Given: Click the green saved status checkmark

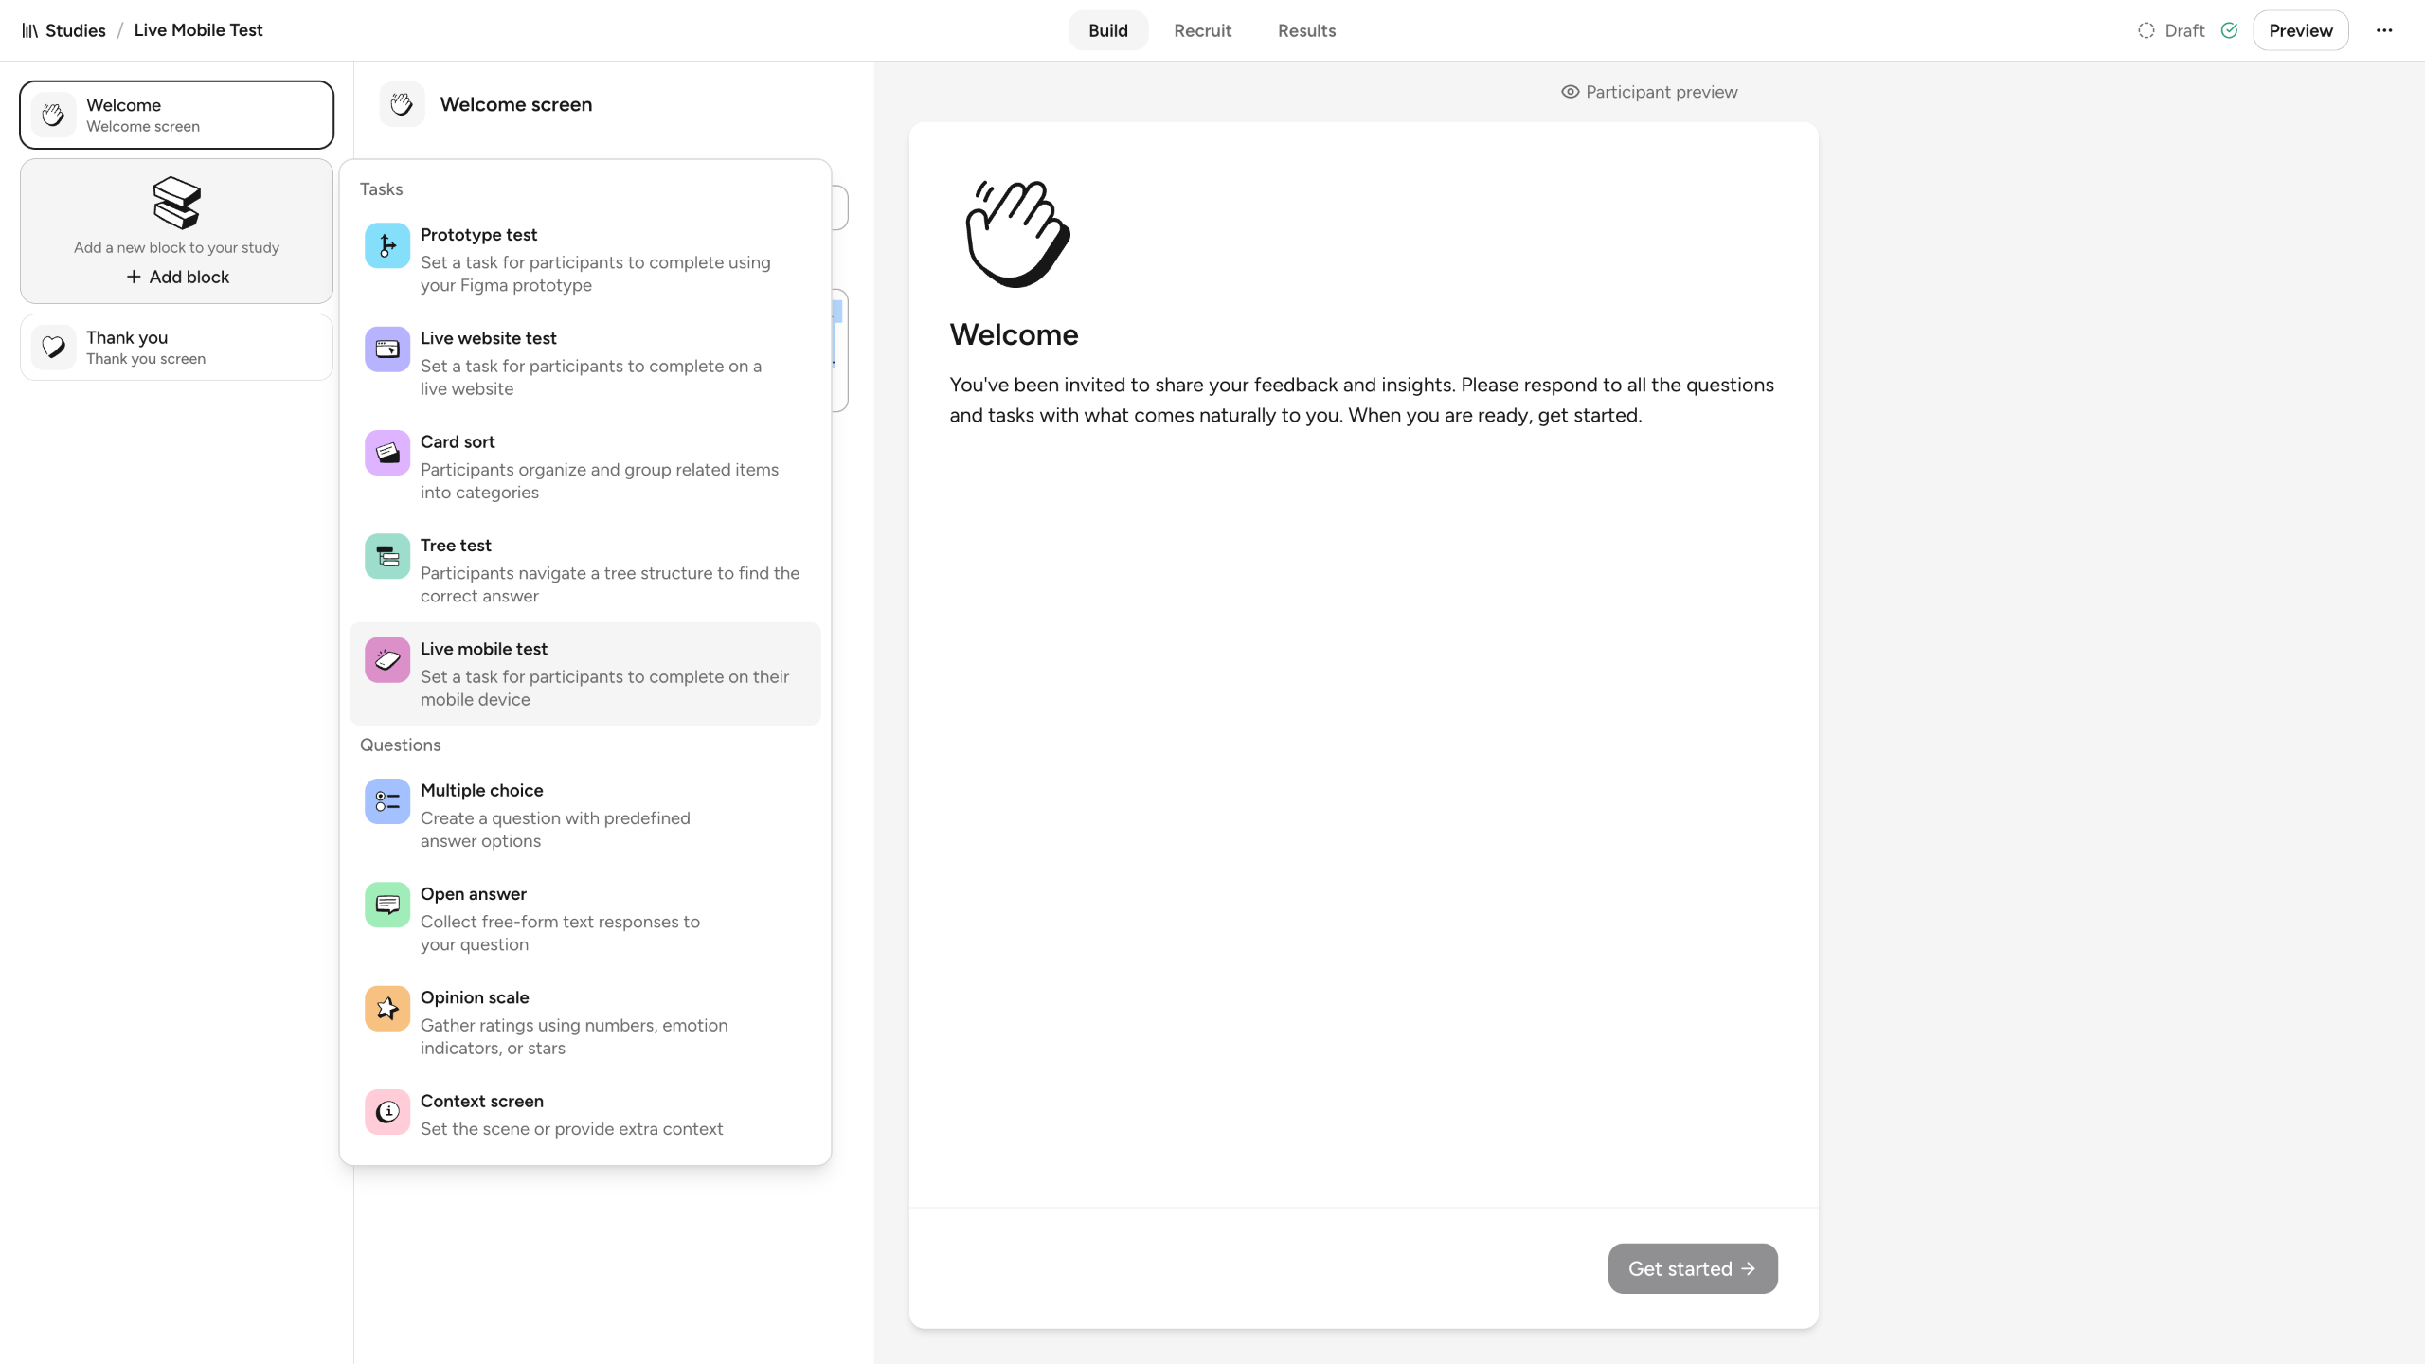Looking at the screenshot, I should point(2230,30).
